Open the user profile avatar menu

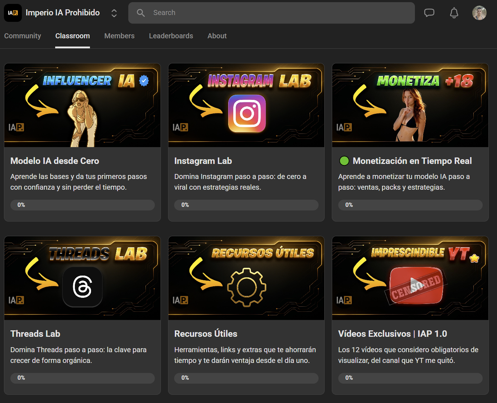[479, 13]
